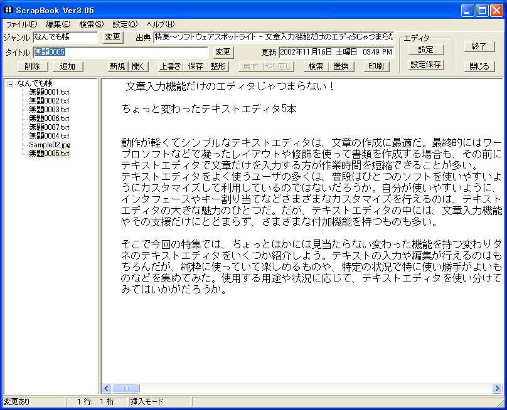
Task: Click the 追加 button
Action: [x=68, y=66]
